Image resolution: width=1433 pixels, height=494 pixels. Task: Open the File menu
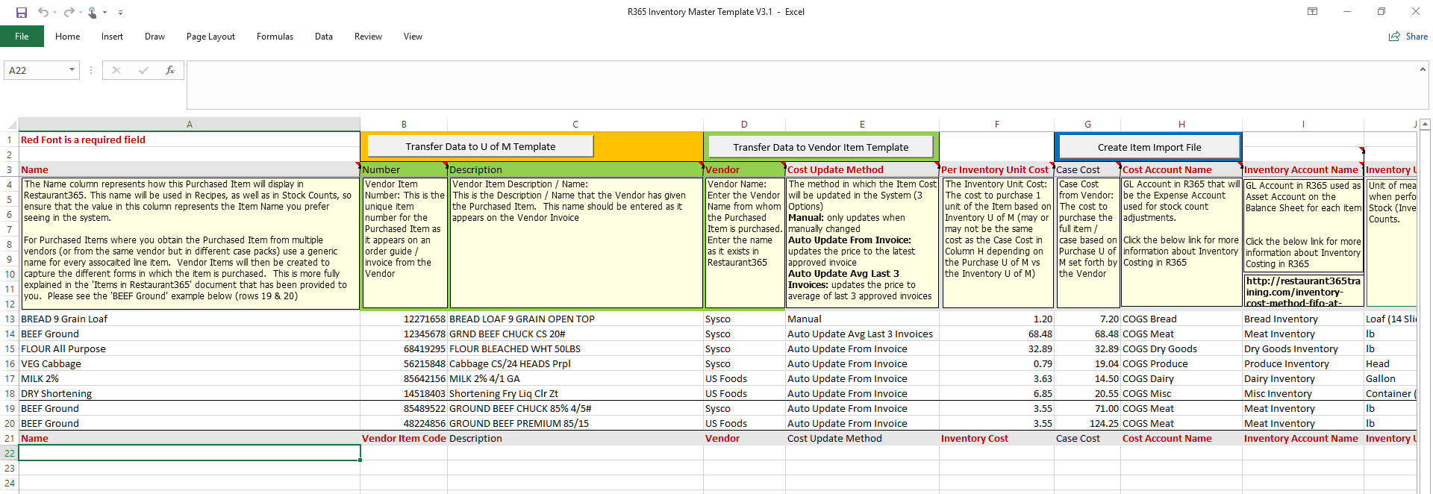point(22,37)
